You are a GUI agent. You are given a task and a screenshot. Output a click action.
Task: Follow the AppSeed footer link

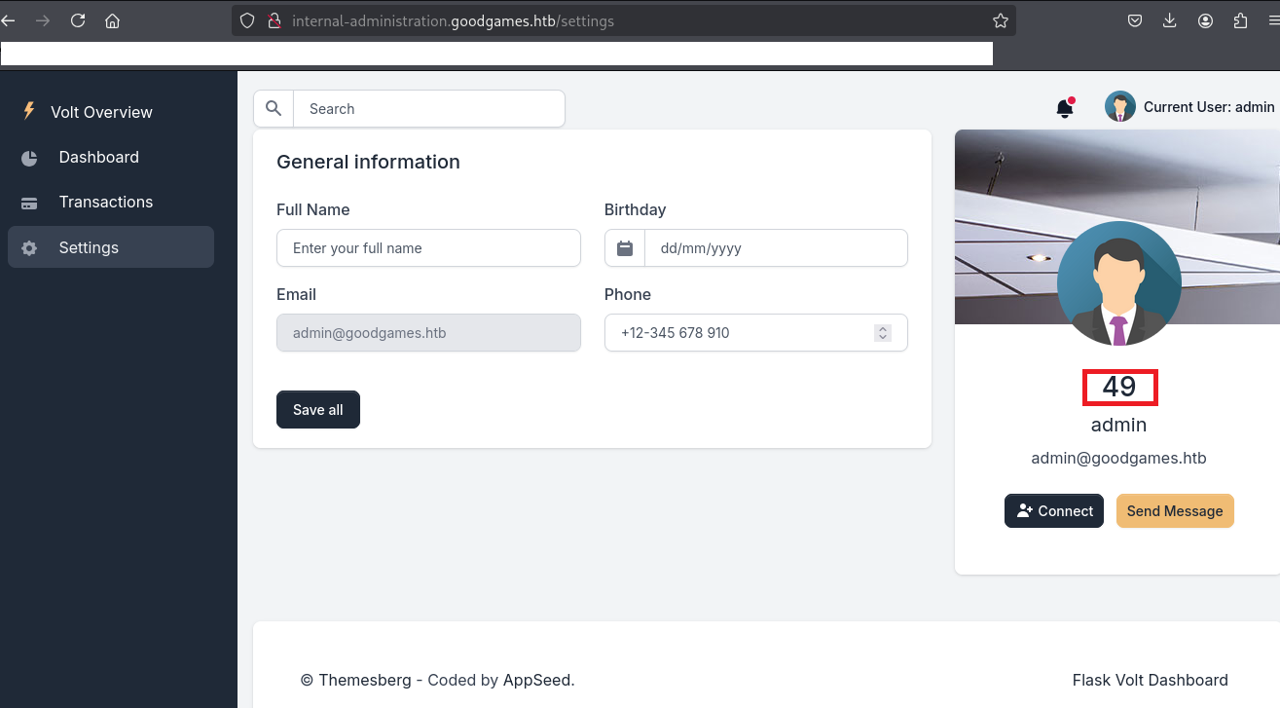[x=537, y=681]
